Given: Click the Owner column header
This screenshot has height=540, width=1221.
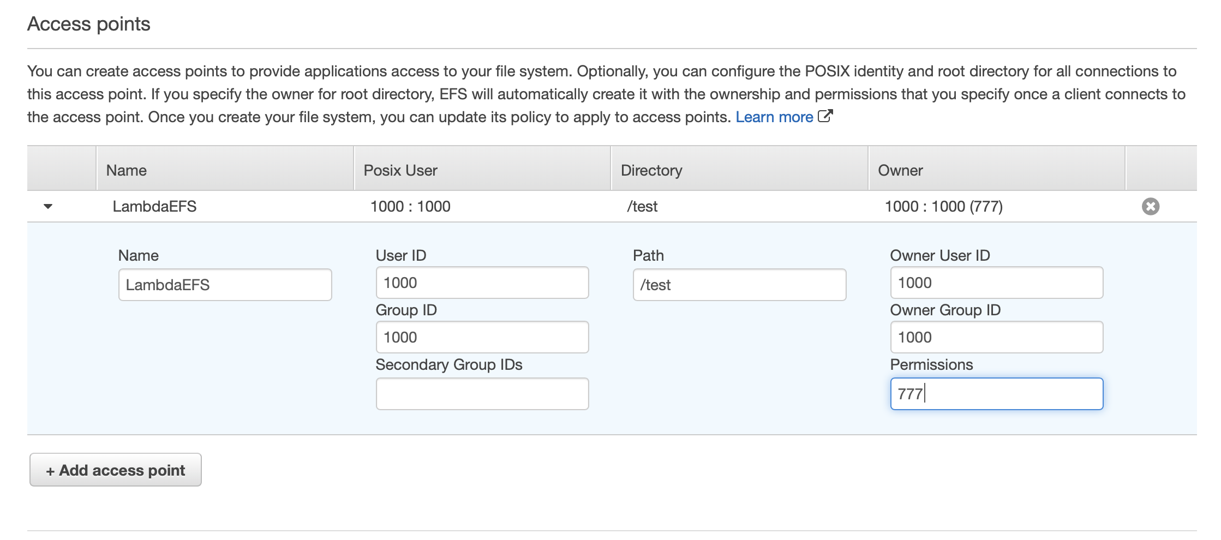Looking at the screenshot, I should (900, 170).
